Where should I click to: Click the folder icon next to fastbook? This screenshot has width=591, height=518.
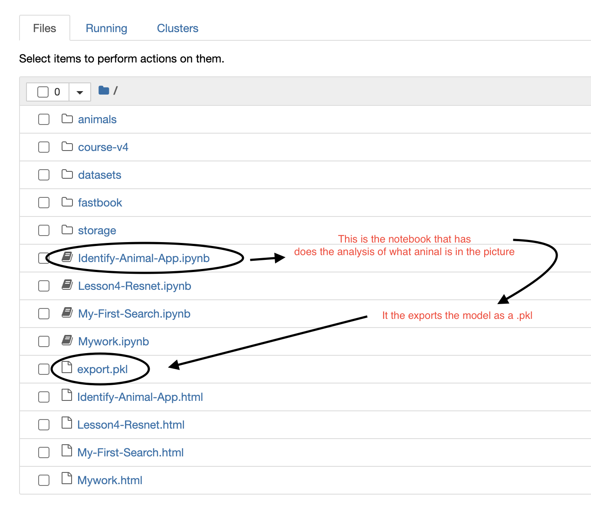pos(67,202)
